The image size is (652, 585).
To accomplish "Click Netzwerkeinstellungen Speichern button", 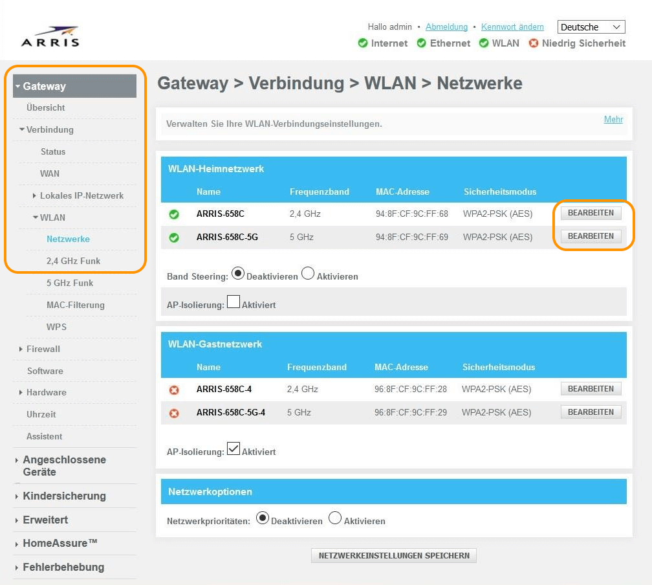I will [x=393, y=555].
